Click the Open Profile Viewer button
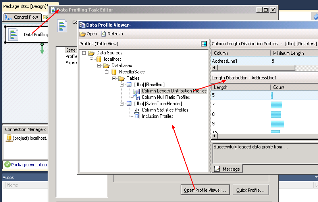 [205, 190]
